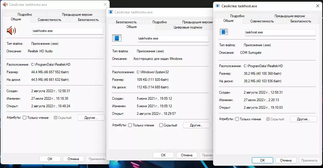Open 'Безопасность' tab in the Realtek HD Audio window
Screen dimensions: 323x168
click(88, 20)
